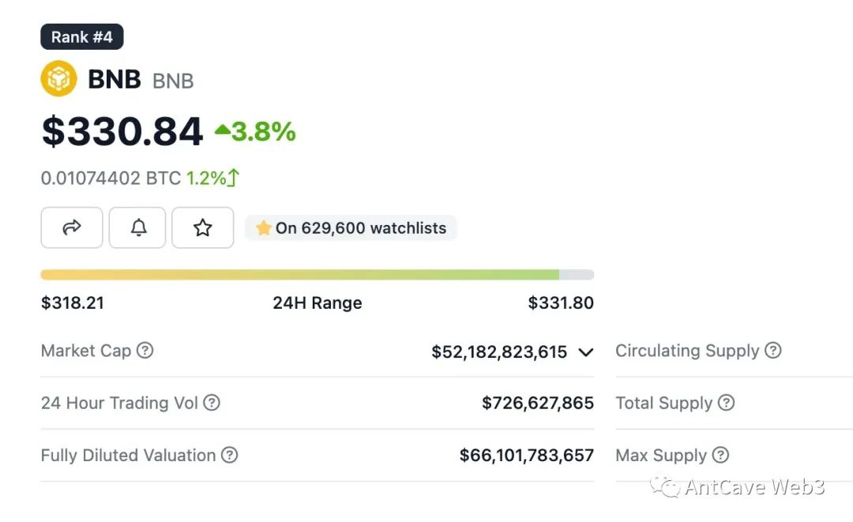Click the 24H Range progress bar
The height and width of the screenshot is (522, 853).
click(317, 275)
